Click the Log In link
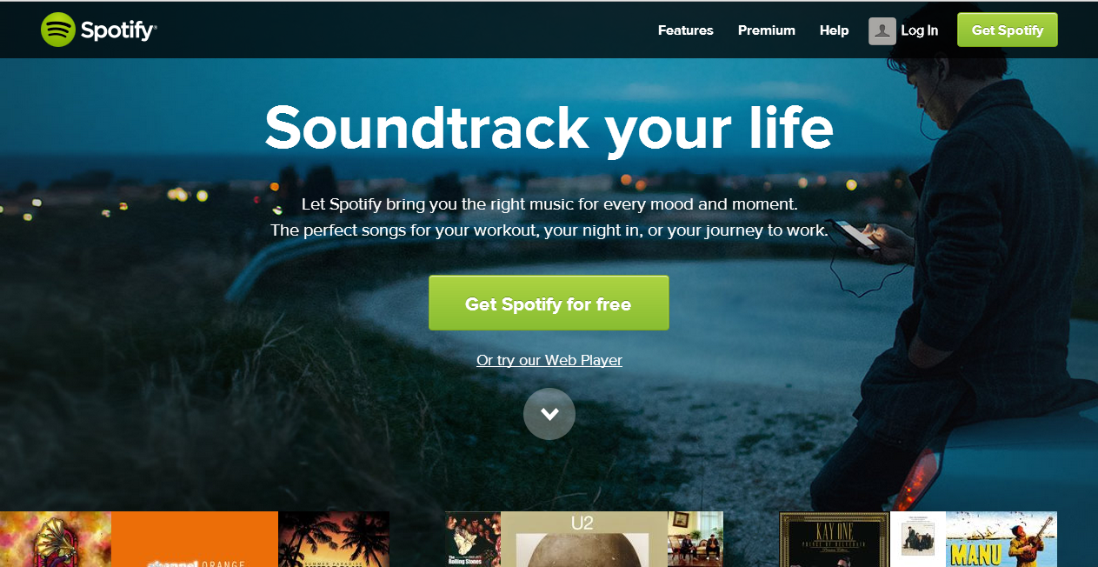The height and width of the screenshot is (567, 1098). [x=919, y=30]
